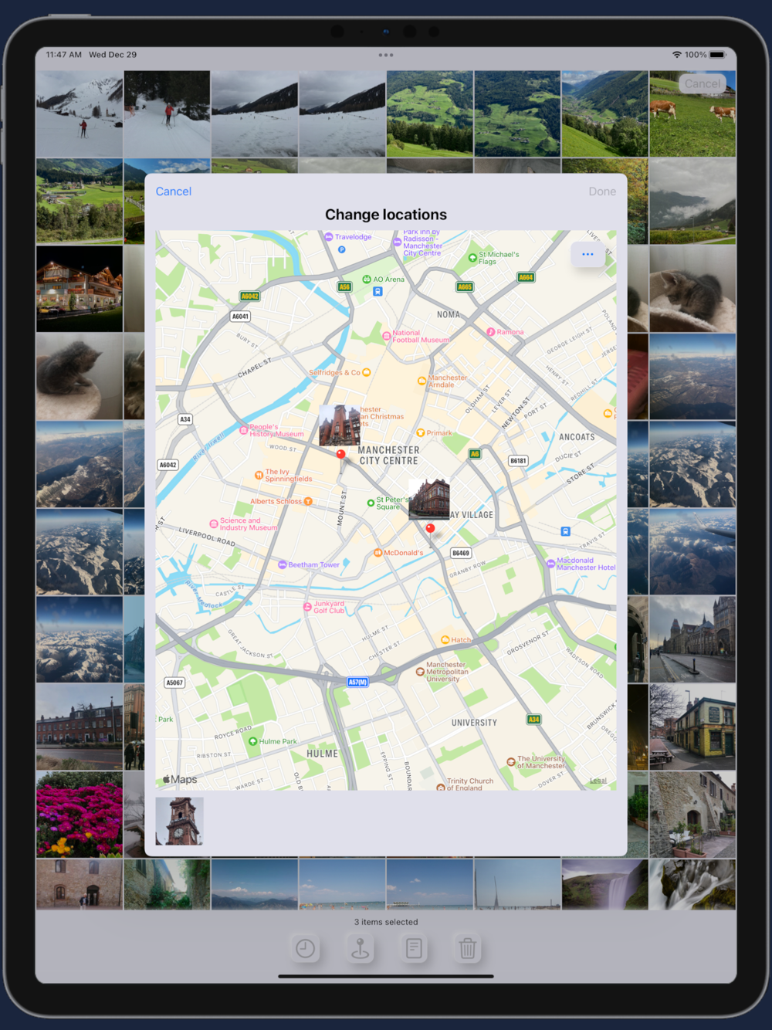This screenshot has width=772, height=1030.
Task: Tap the McDonald's marker
Action: click(378, 553)
